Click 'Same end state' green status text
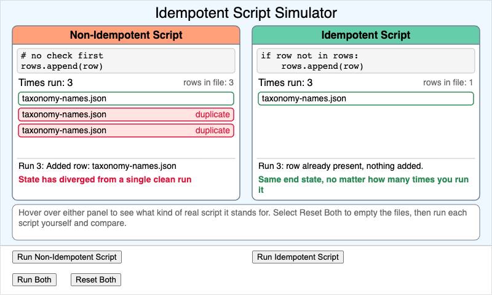This screenshot has height=296, width=492. pos(363,184)
